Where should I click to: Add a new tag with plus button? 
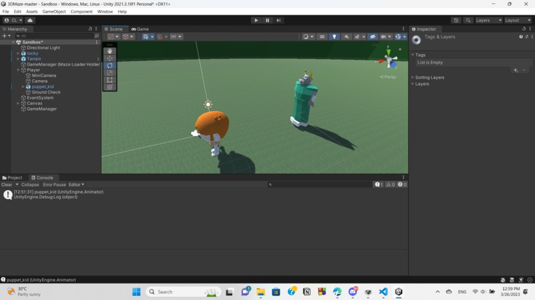516,70
